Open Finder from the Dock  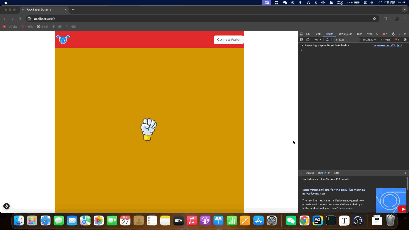[19, 221]
